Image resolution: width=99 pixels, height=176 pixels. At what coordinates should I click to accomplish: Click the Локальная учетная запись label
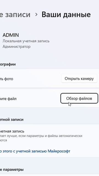coord(26,41)
